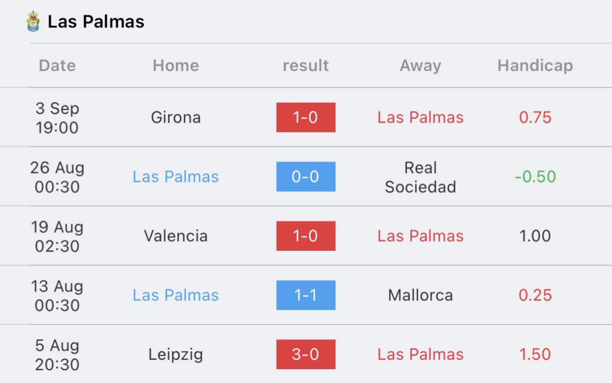This screenshot has width=612, height=383.
Task: Select the Handicap column header
Action: coord(535,66)
